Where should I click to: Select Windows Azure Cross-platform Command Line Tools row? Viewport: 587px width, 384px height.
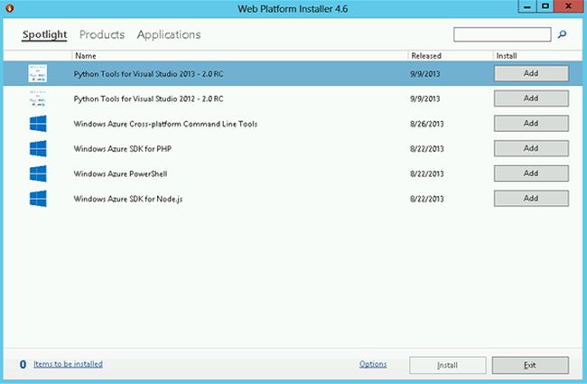pos(293,124)
